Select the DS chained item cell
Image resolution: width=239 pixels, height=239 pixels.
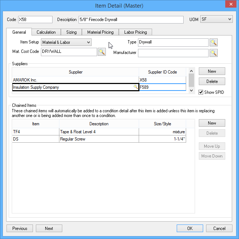coord(35,139)
